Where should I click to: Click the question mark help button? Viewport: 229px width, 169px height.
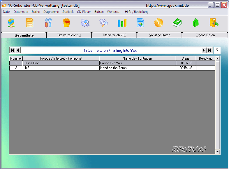217,50
